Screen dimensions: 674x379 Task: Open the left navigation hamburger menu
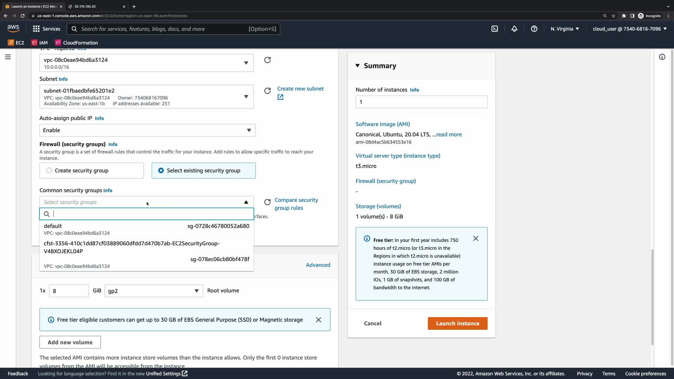click(x=8, y=57)
